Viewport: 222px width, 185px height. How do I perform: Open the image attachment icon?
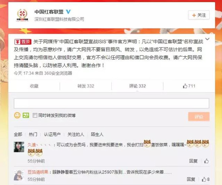pos(26,115)
